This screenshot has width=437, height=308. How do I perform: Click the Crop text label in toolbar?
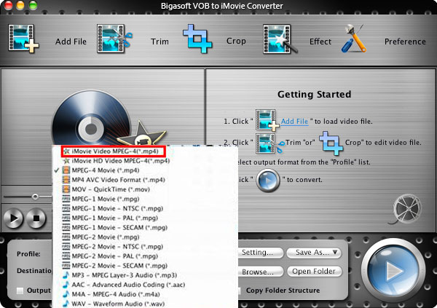tap(236, 41)
